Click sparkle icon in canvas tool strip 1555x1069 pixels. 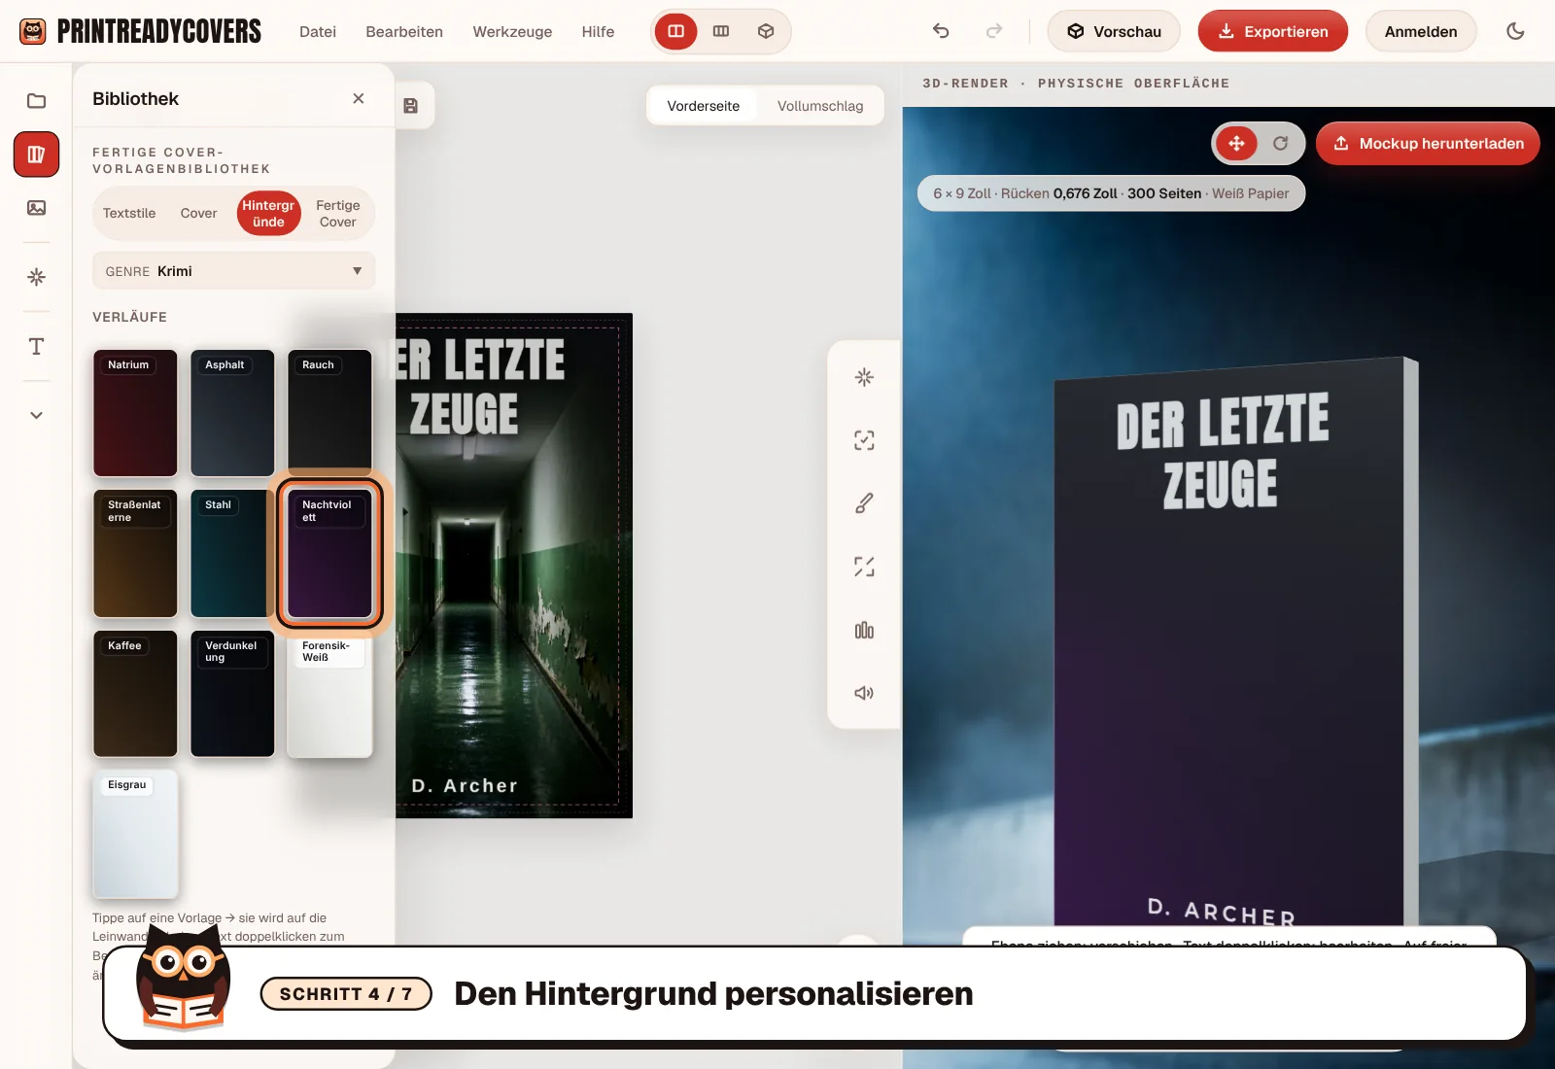(864, 377)
